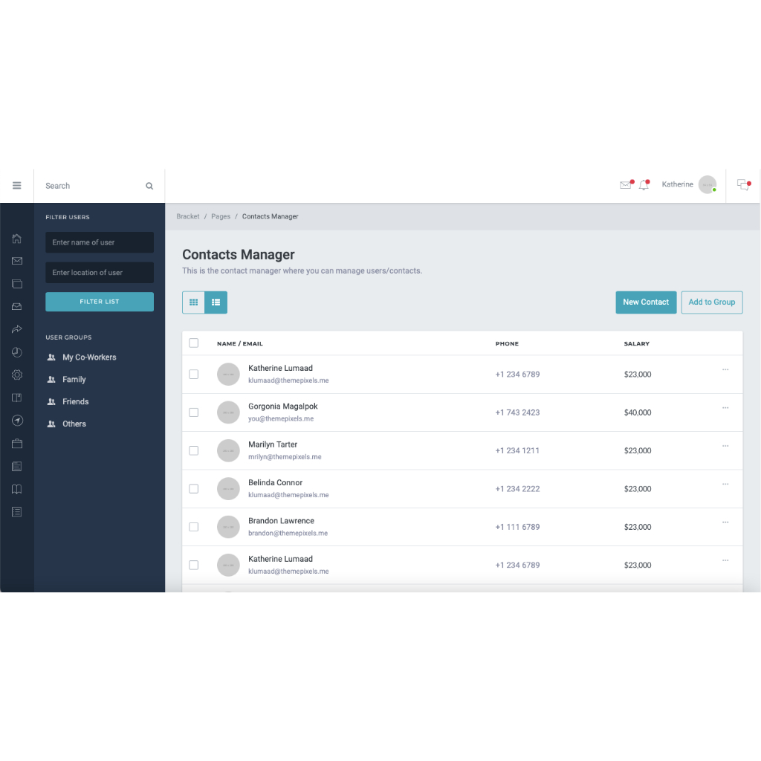Open the pie chart sidebar icon
Image resolution: width=761 pixels, height=761 pixels.
tap(17, 352)
